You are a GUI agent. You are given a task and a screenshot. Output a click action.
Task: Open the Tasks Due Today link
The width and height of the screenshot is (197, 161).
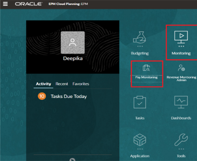point(69,96)
